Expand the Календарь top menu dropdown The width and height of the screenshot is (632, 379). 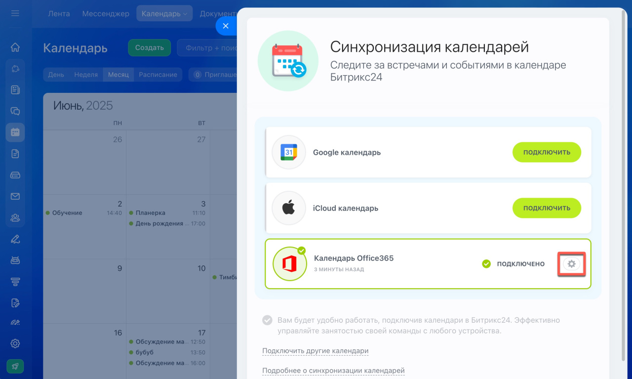(164, 13)
